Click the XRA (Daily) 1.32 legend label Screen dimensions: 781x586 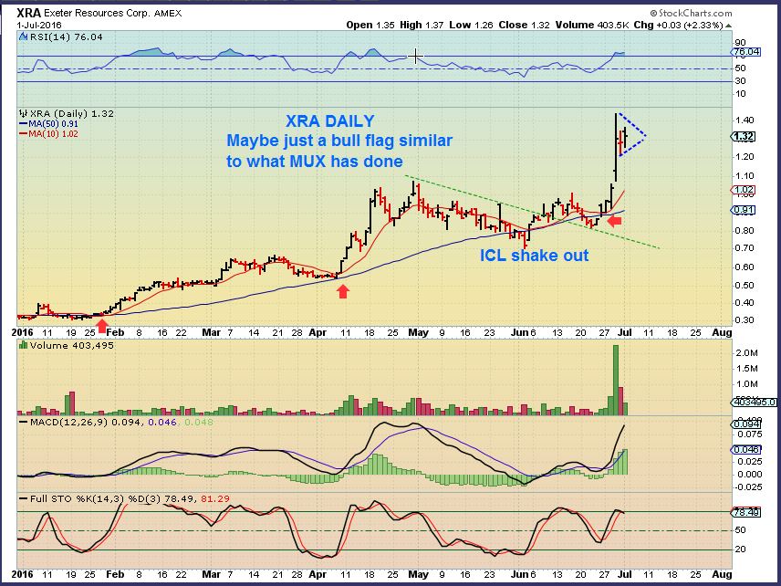pos(72,113)
